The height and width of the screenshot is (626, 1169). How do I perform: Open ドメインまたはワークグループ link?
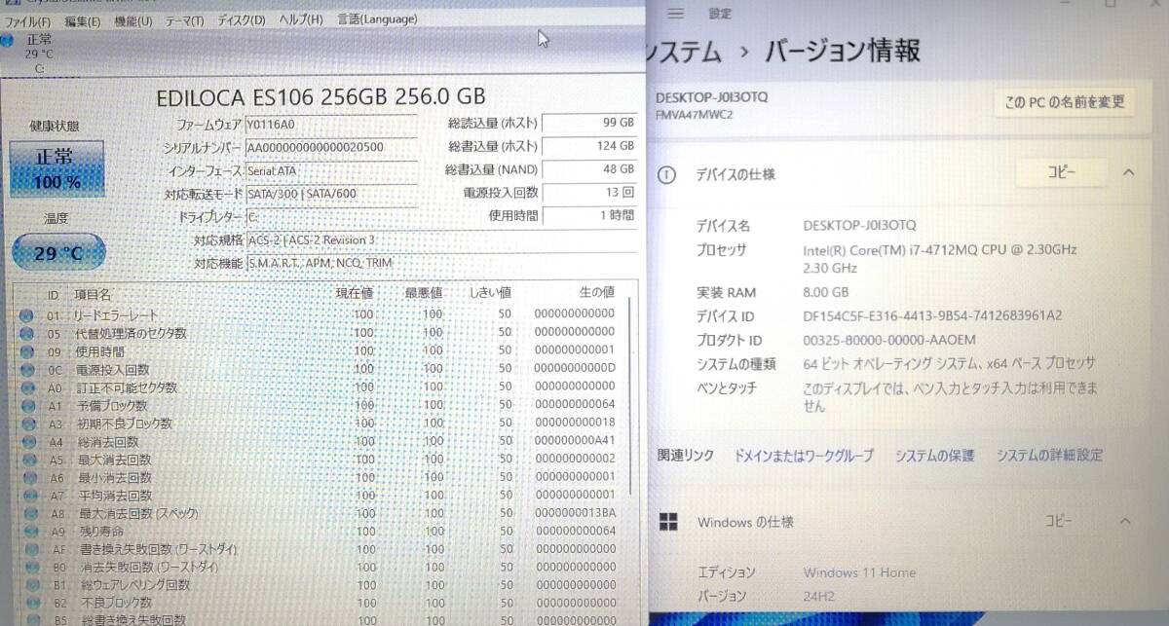(804, 455)
